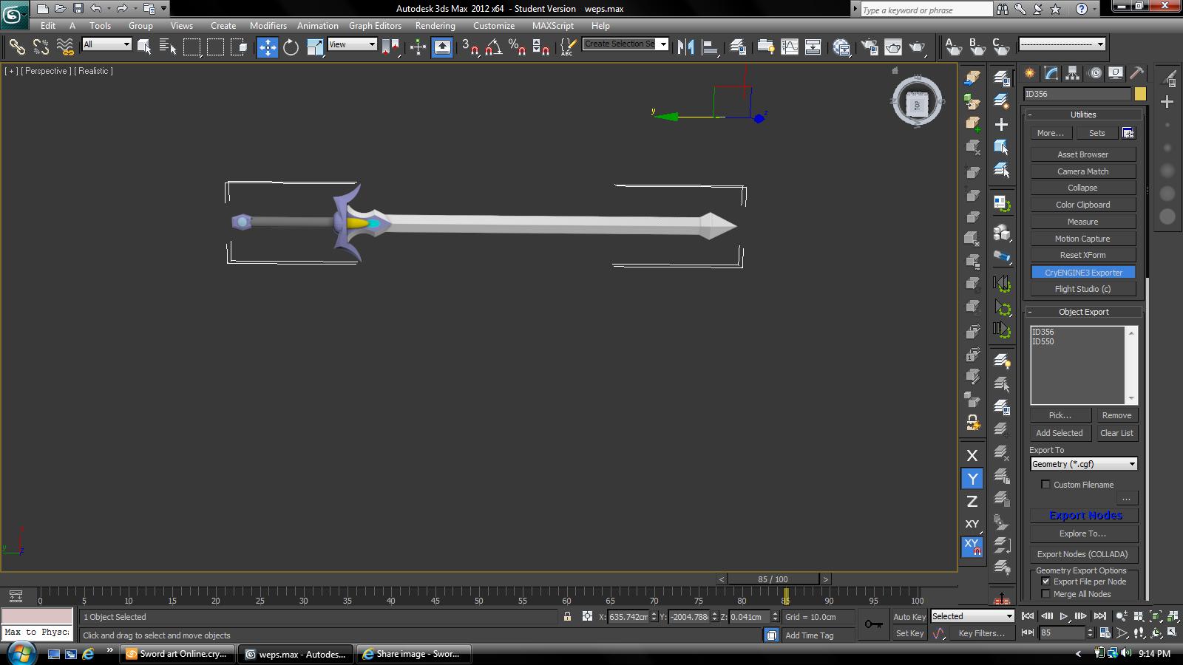Click the yellow object color swatch
The width and height of the screenshot is (1183, 665).
pyautogui.click(x=1139, y=94)
